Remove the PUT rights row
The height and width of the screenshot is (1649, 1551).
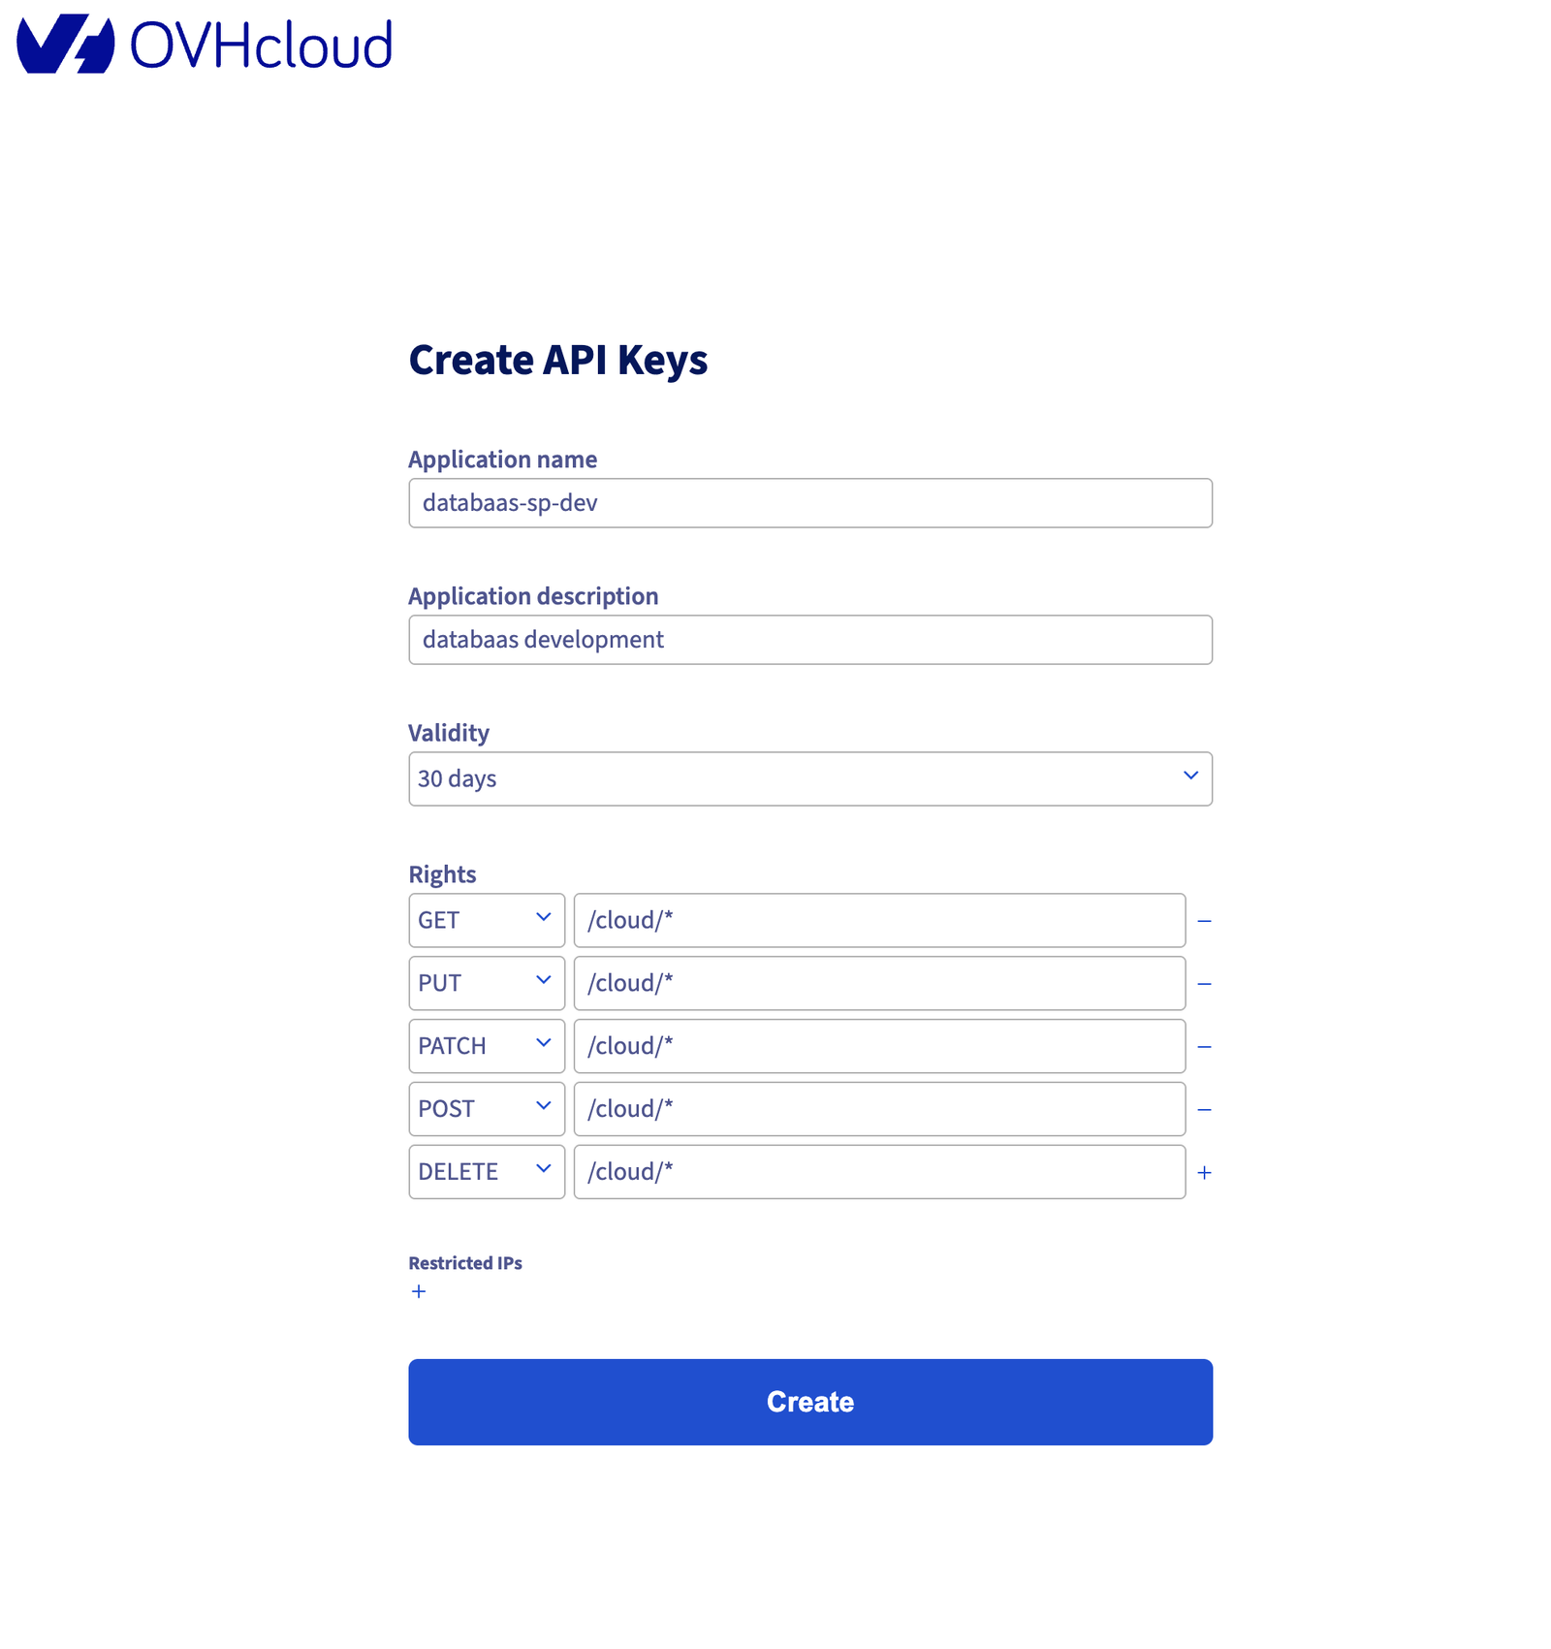1204,984
